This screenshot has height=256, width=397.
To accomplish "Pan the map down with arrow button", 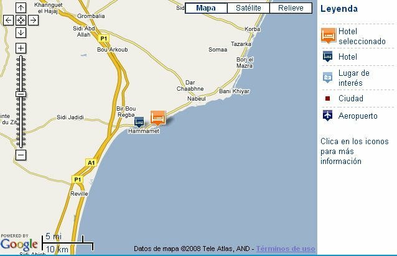I will pyautogui.click(x=21, y=32).
